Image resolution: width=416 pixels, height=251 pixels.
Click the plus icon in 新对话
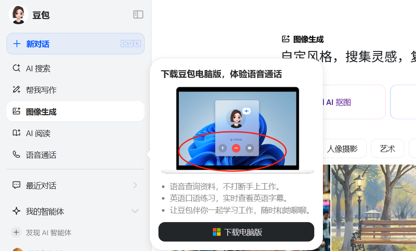17,44
